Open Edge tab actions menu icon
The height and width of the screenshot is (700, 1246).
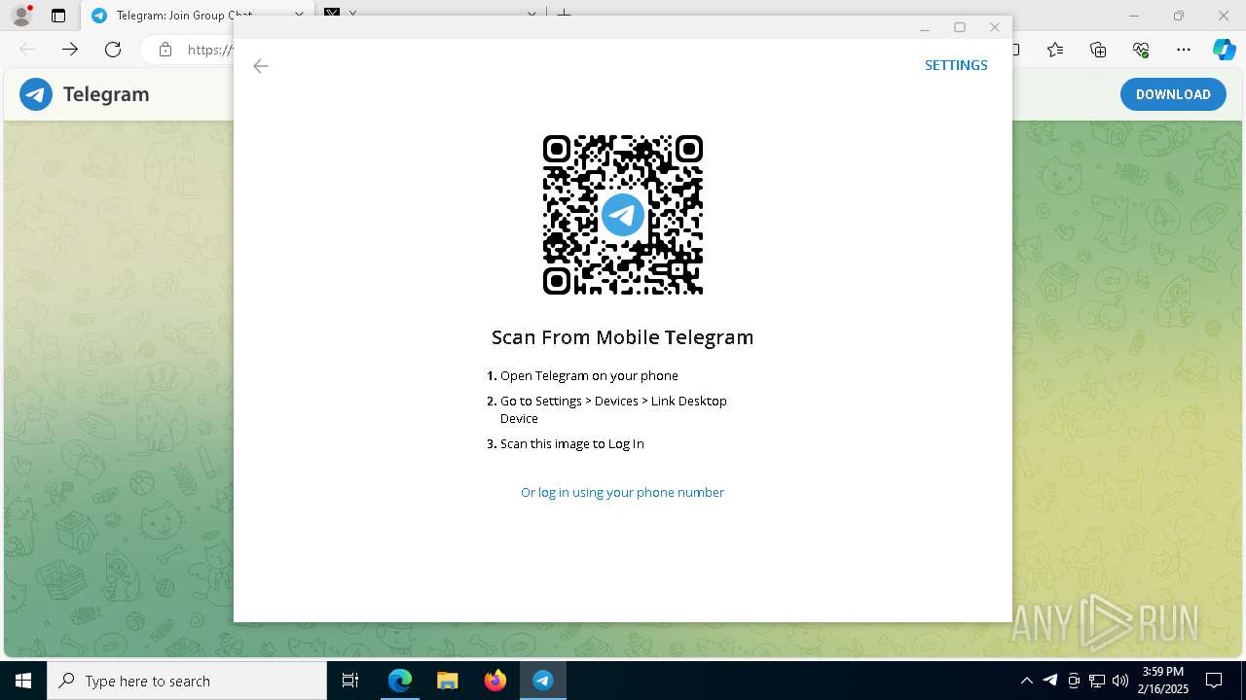(58, 16)
